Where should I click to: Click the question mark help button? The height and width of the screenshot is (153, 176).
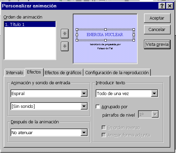pyautogui.click(x=162, y=6)
